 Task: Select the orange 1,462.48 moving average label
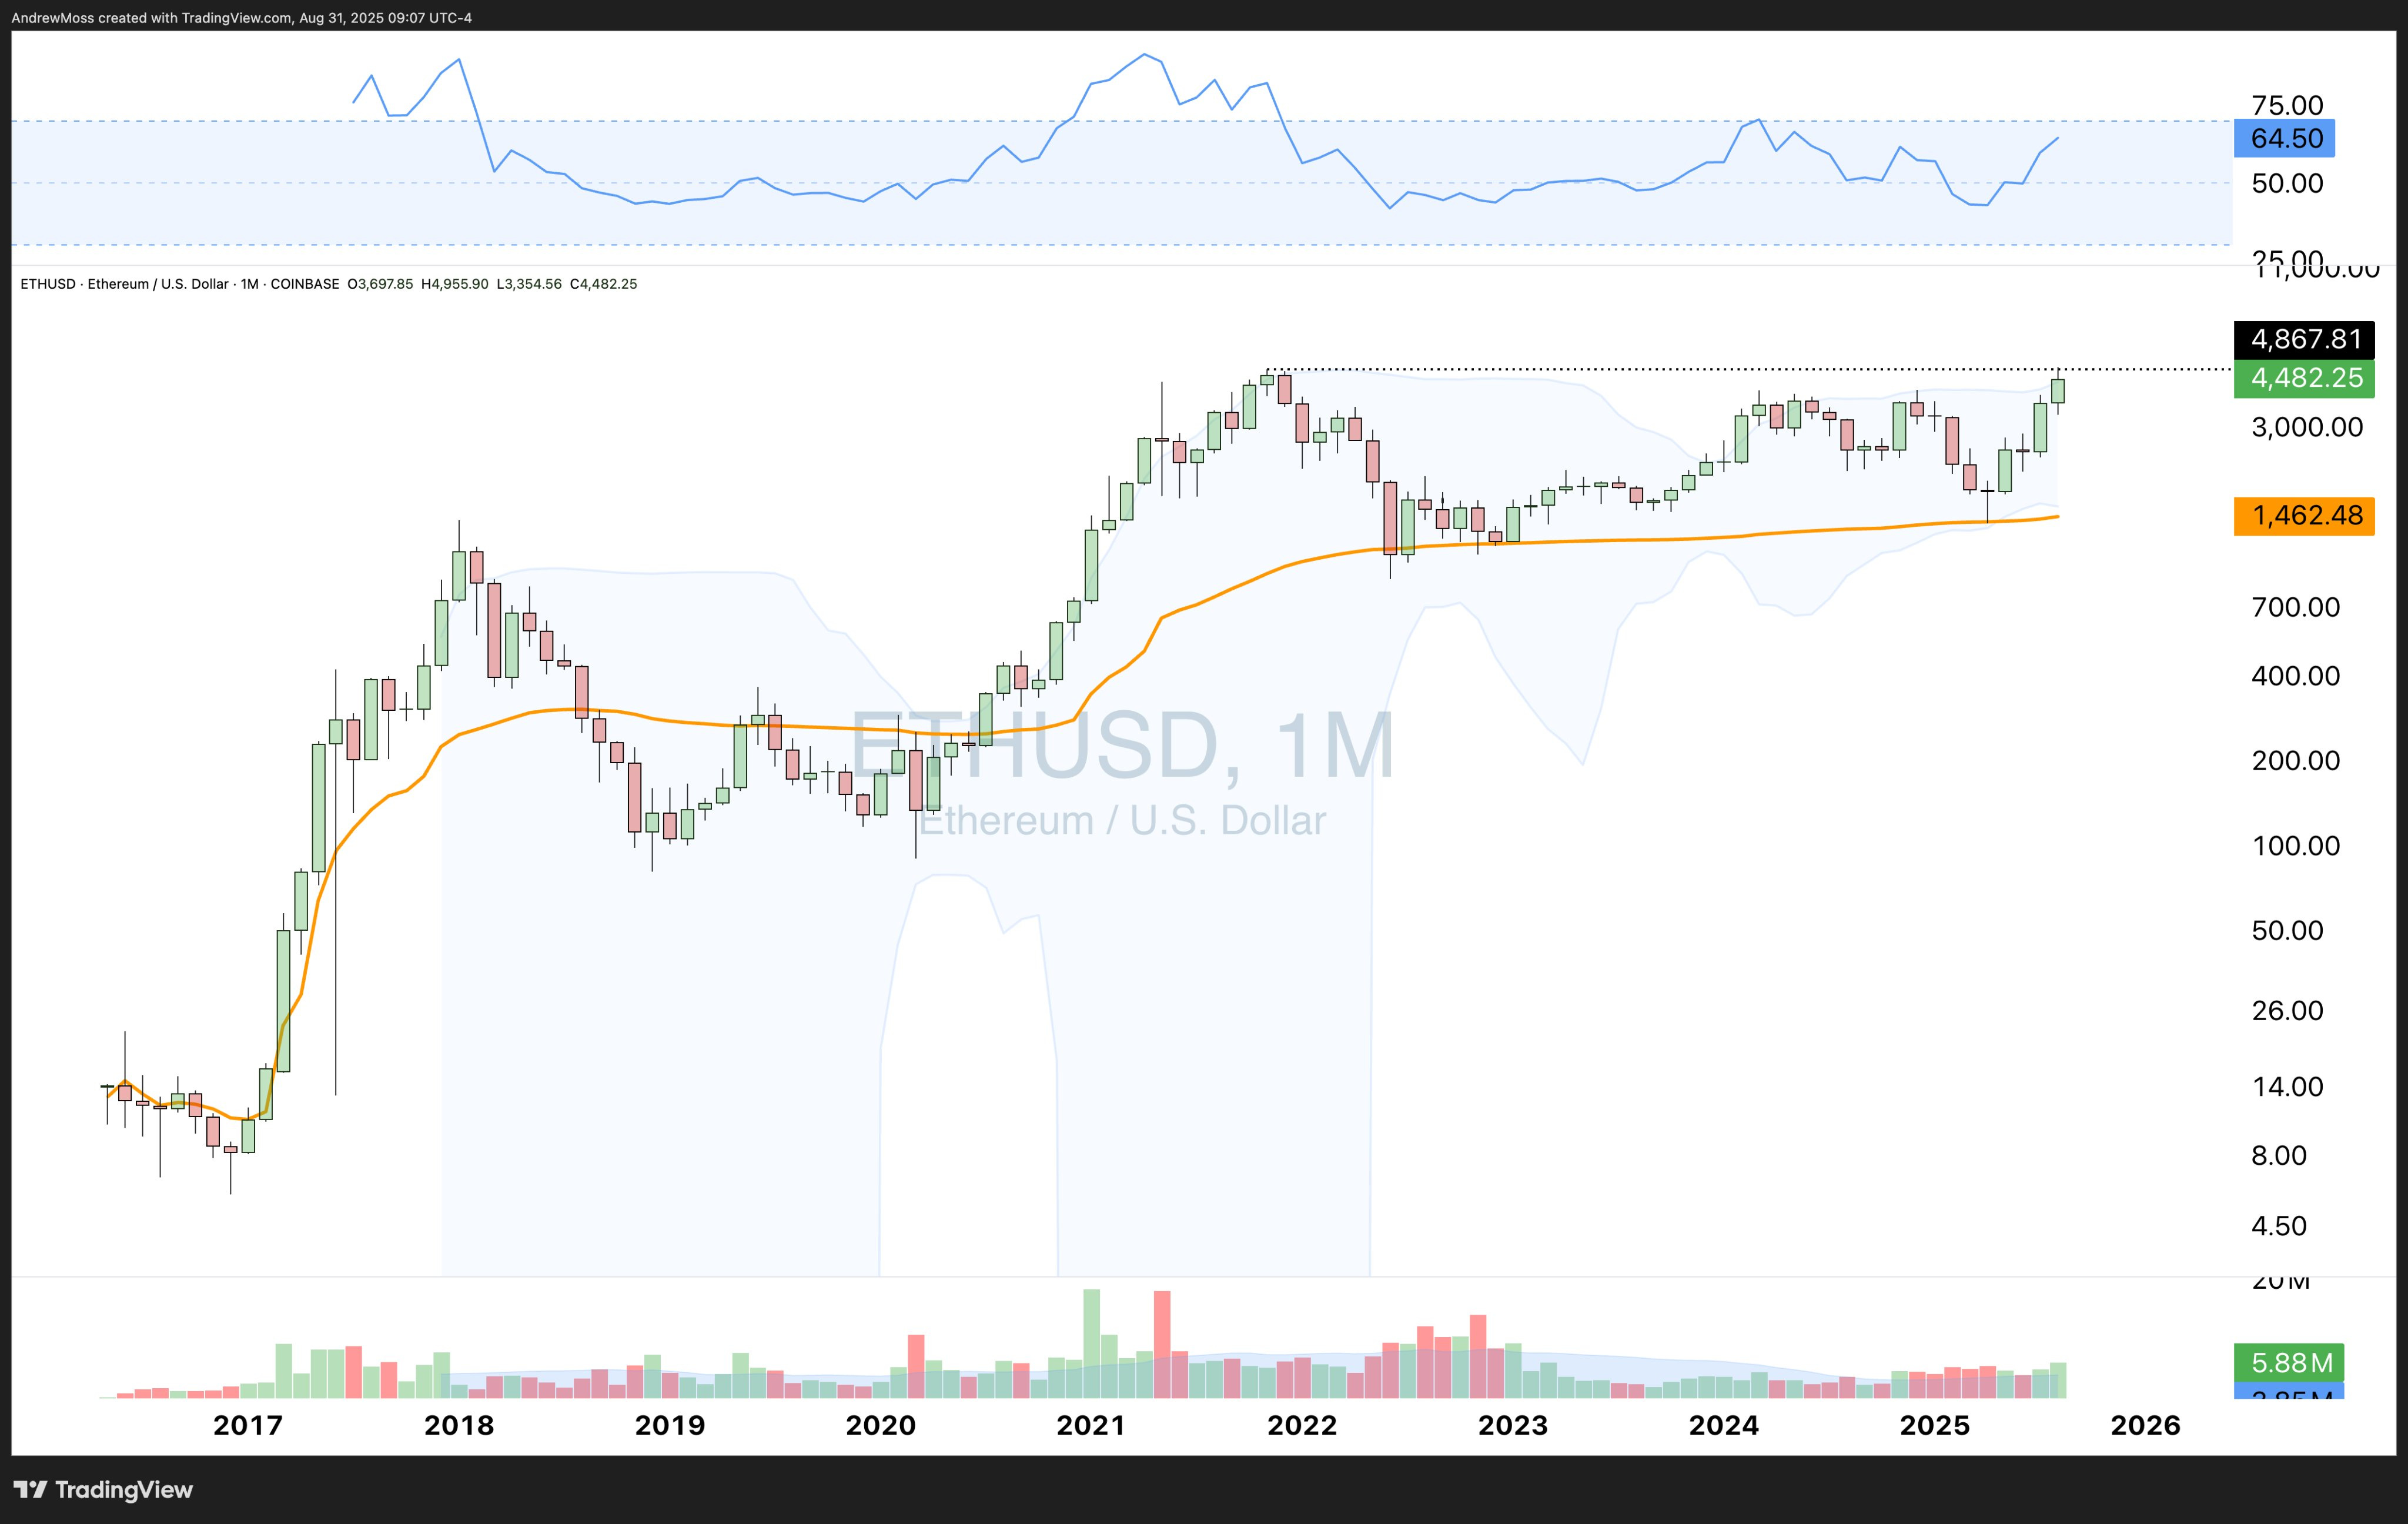[x=2304, y=516]
